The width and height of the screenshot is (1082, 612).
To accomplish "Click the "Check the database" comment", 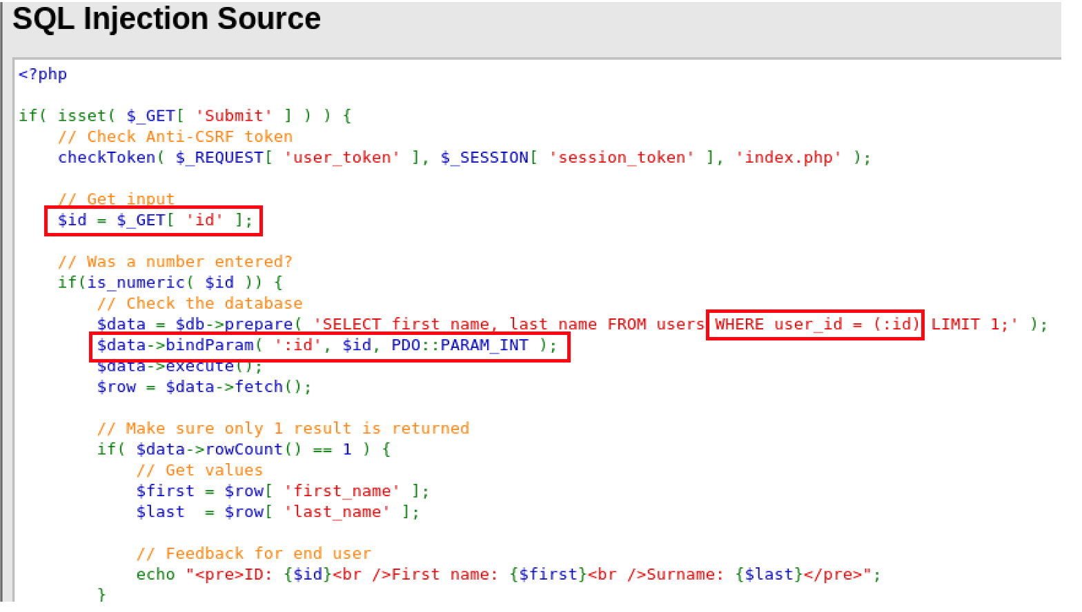I will click(200, 303).
